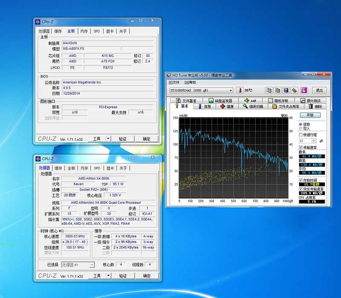Switch to 显卡 tab in lower CPU-Z window

tap(110, 168)
